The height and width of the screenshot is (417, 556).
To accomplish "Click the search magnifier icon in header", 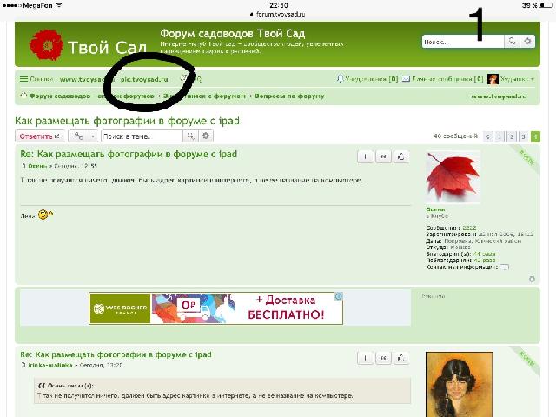I will pyautogui.click(x=513, y=41).
